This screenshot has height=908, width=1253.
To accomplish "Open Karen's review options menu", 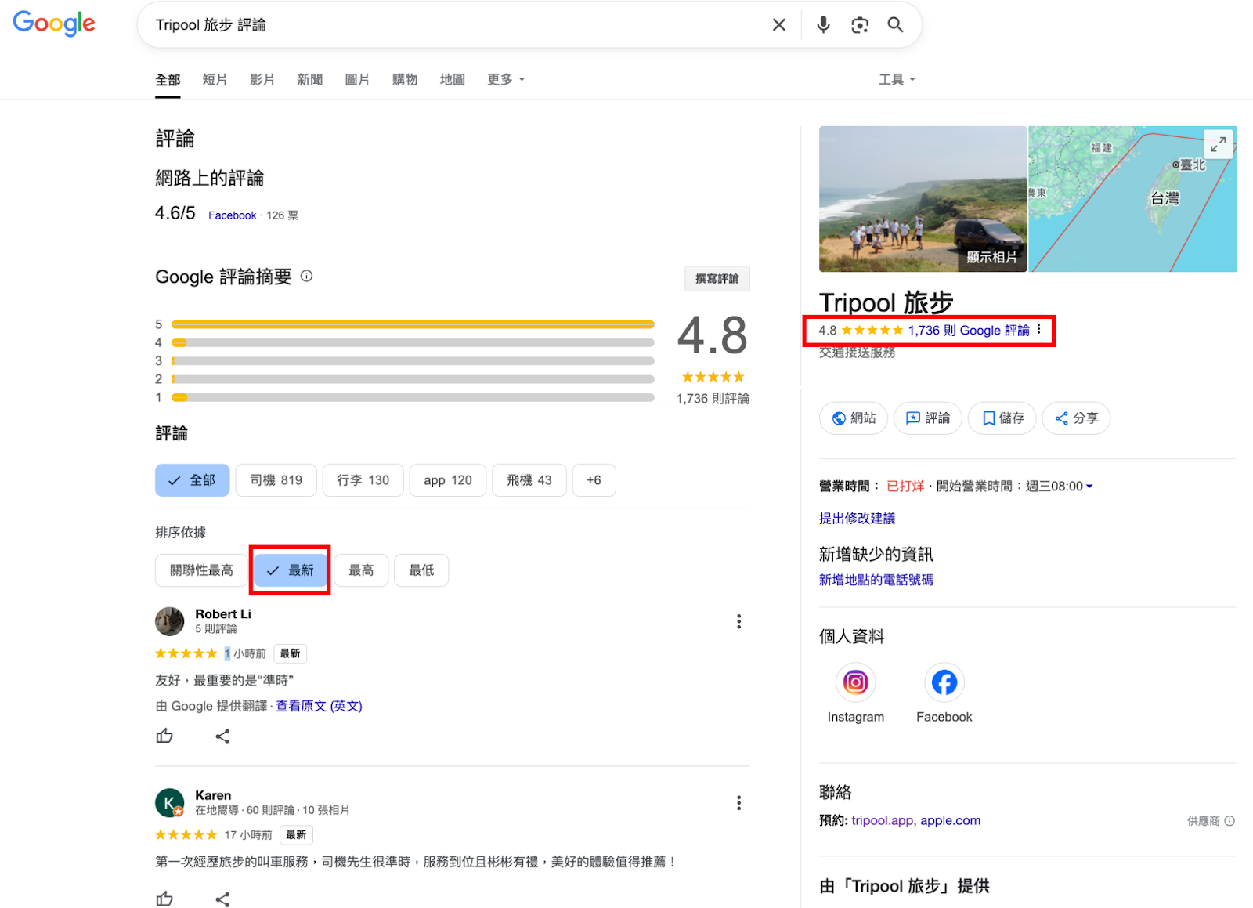I will click(738, 803).
